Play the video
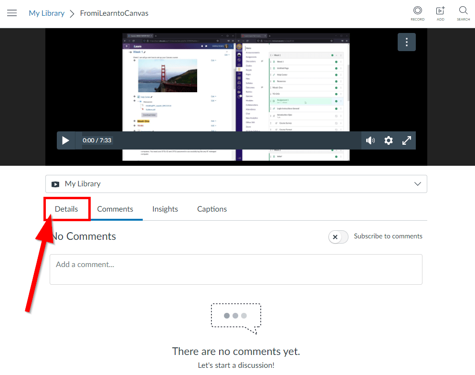This screenshot has height=375, width=475. 65,140
